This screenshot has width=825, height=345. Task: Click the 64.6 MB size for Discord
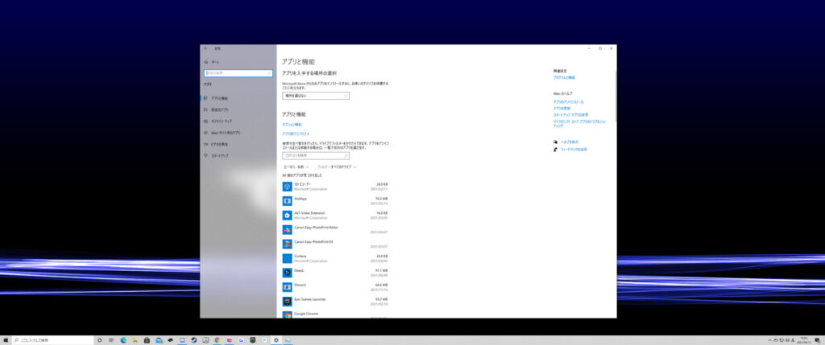(381, 285)
